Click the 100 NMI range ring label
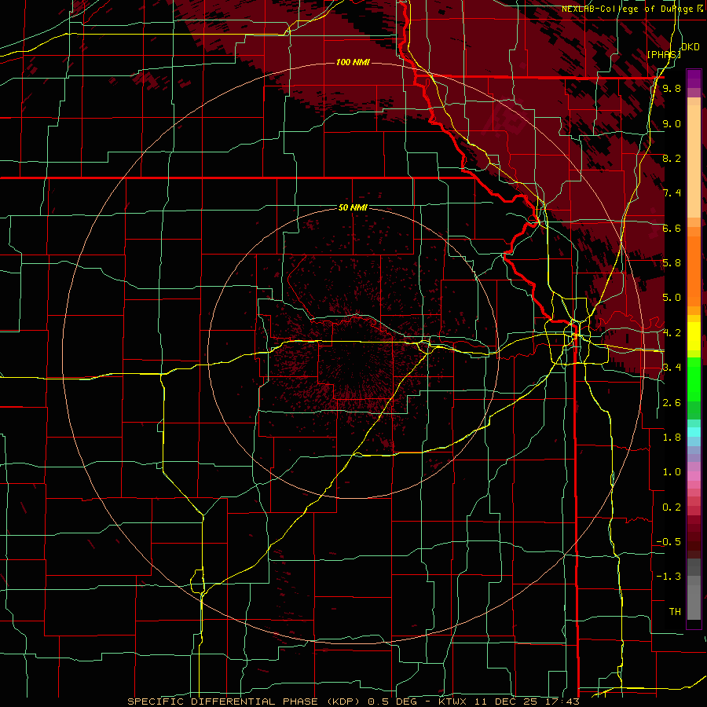The height and width of the screenshot is (707, 707). point(353,62)
